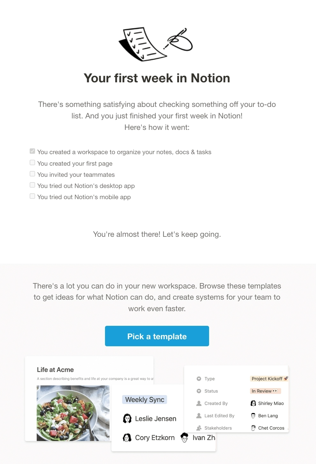The width and height of the screenshot is (316, 464).
Task: Click the Pick a template button
Action: pyautogui.click(x=157, y=336)
